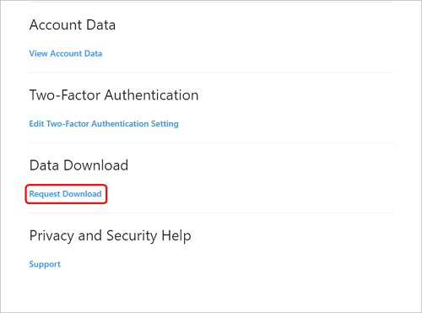Click the link under Account Data

[66, 53]
